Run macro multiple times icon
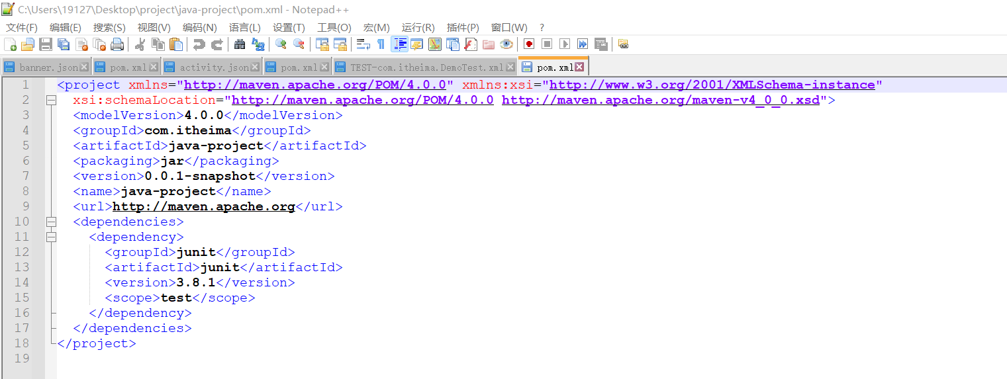This screenshot has height=379, width=1007. pos(583,44)
